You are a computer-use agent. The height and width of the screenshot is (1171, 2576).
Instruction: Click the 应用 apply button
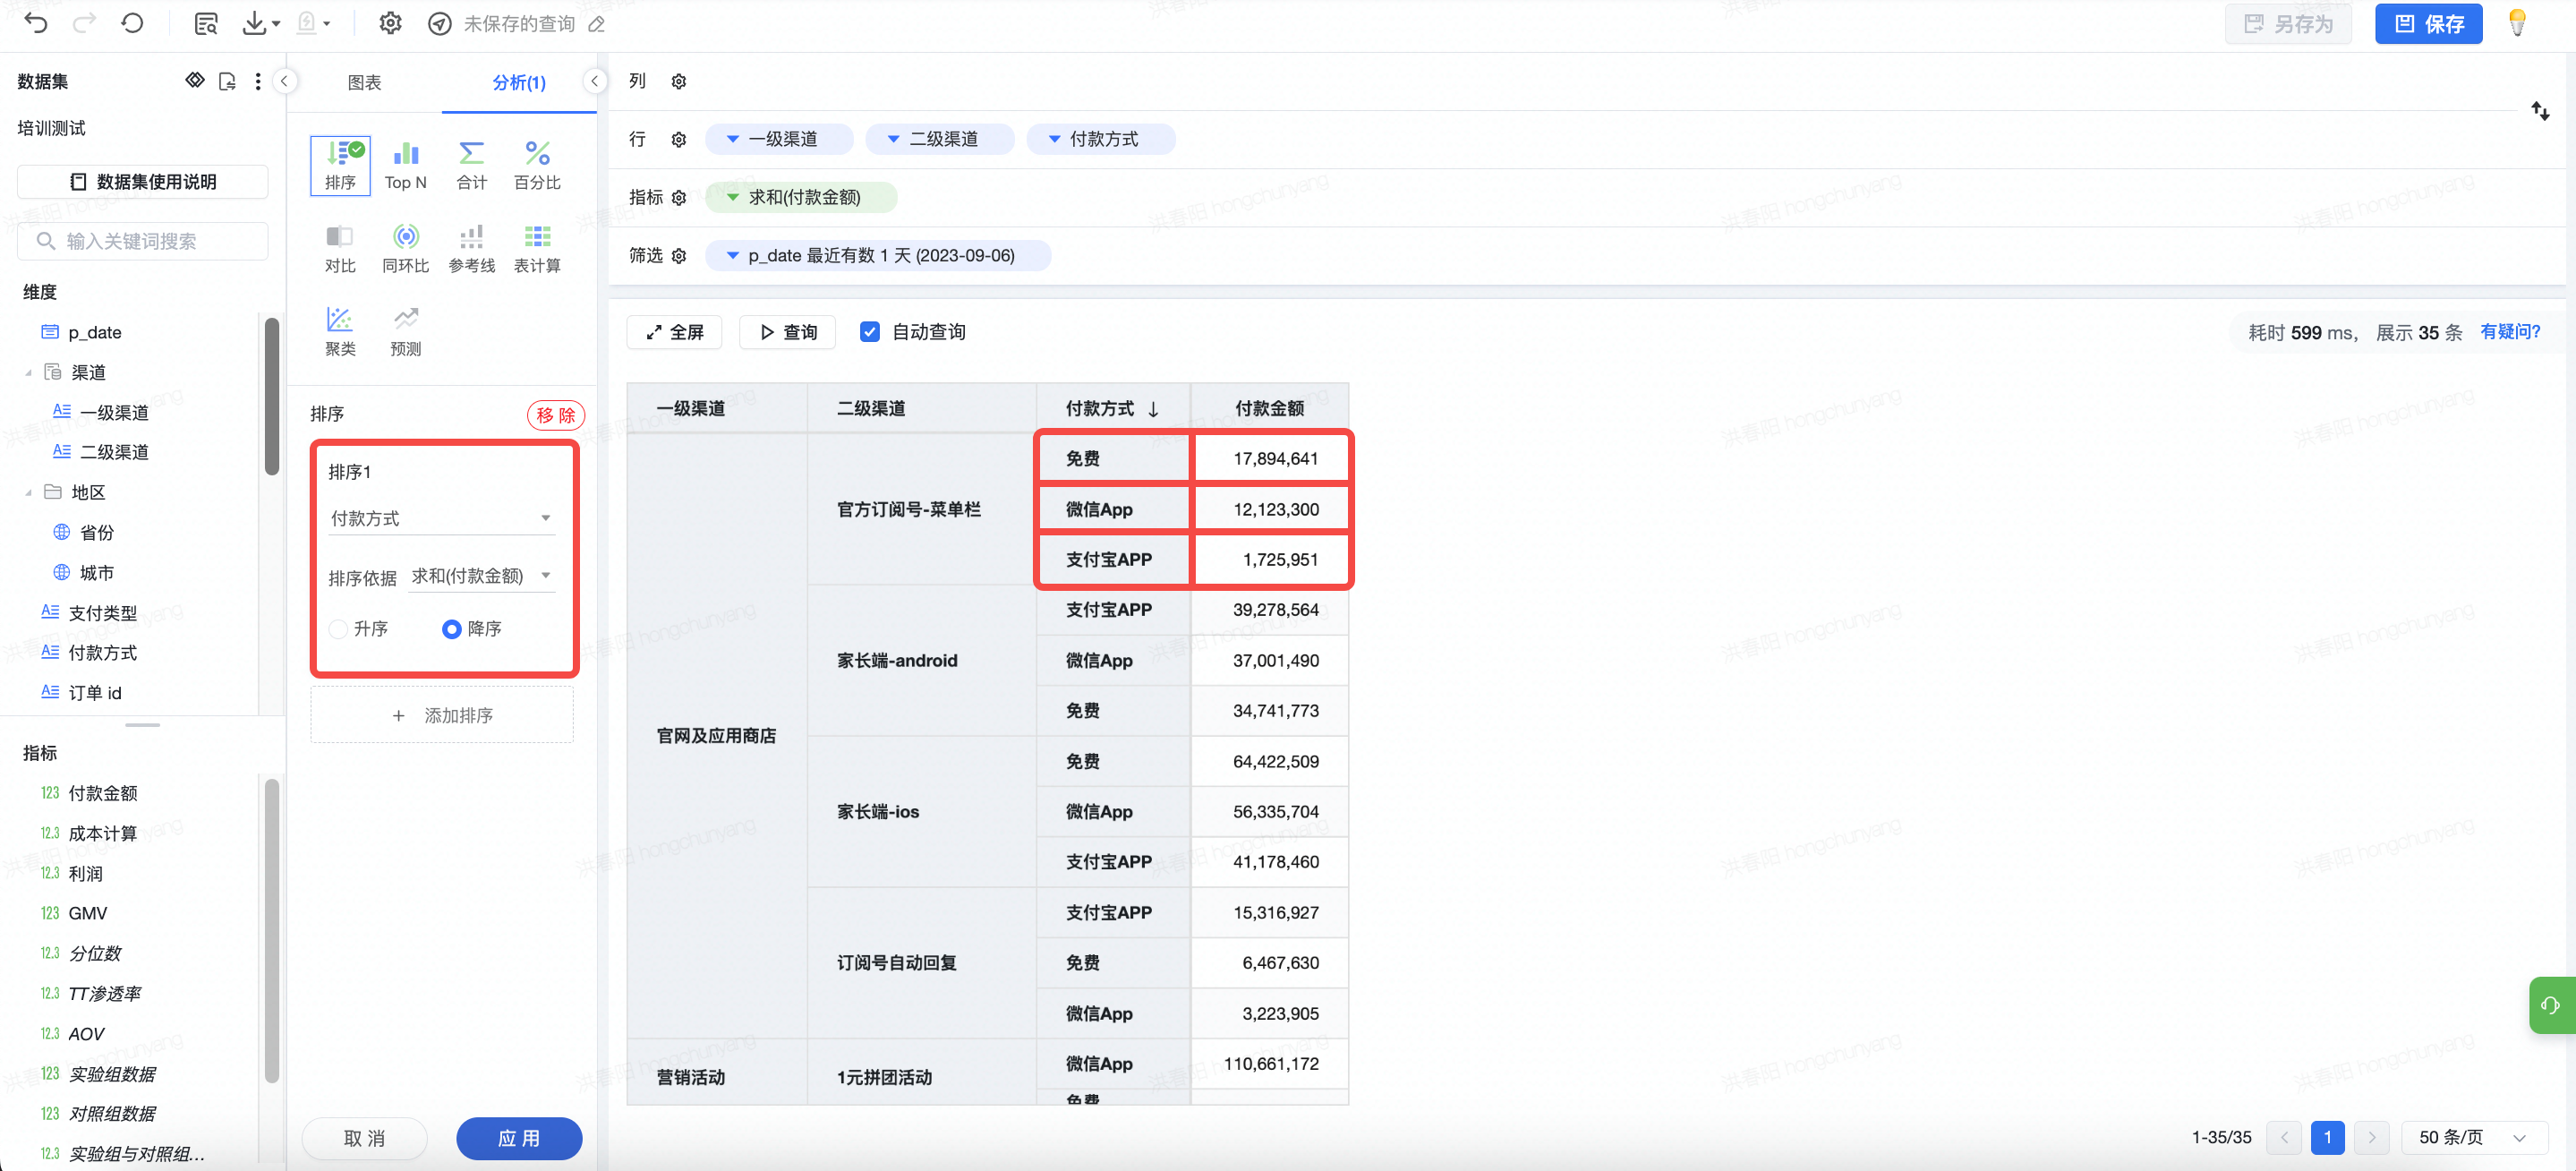(519, 1138)
